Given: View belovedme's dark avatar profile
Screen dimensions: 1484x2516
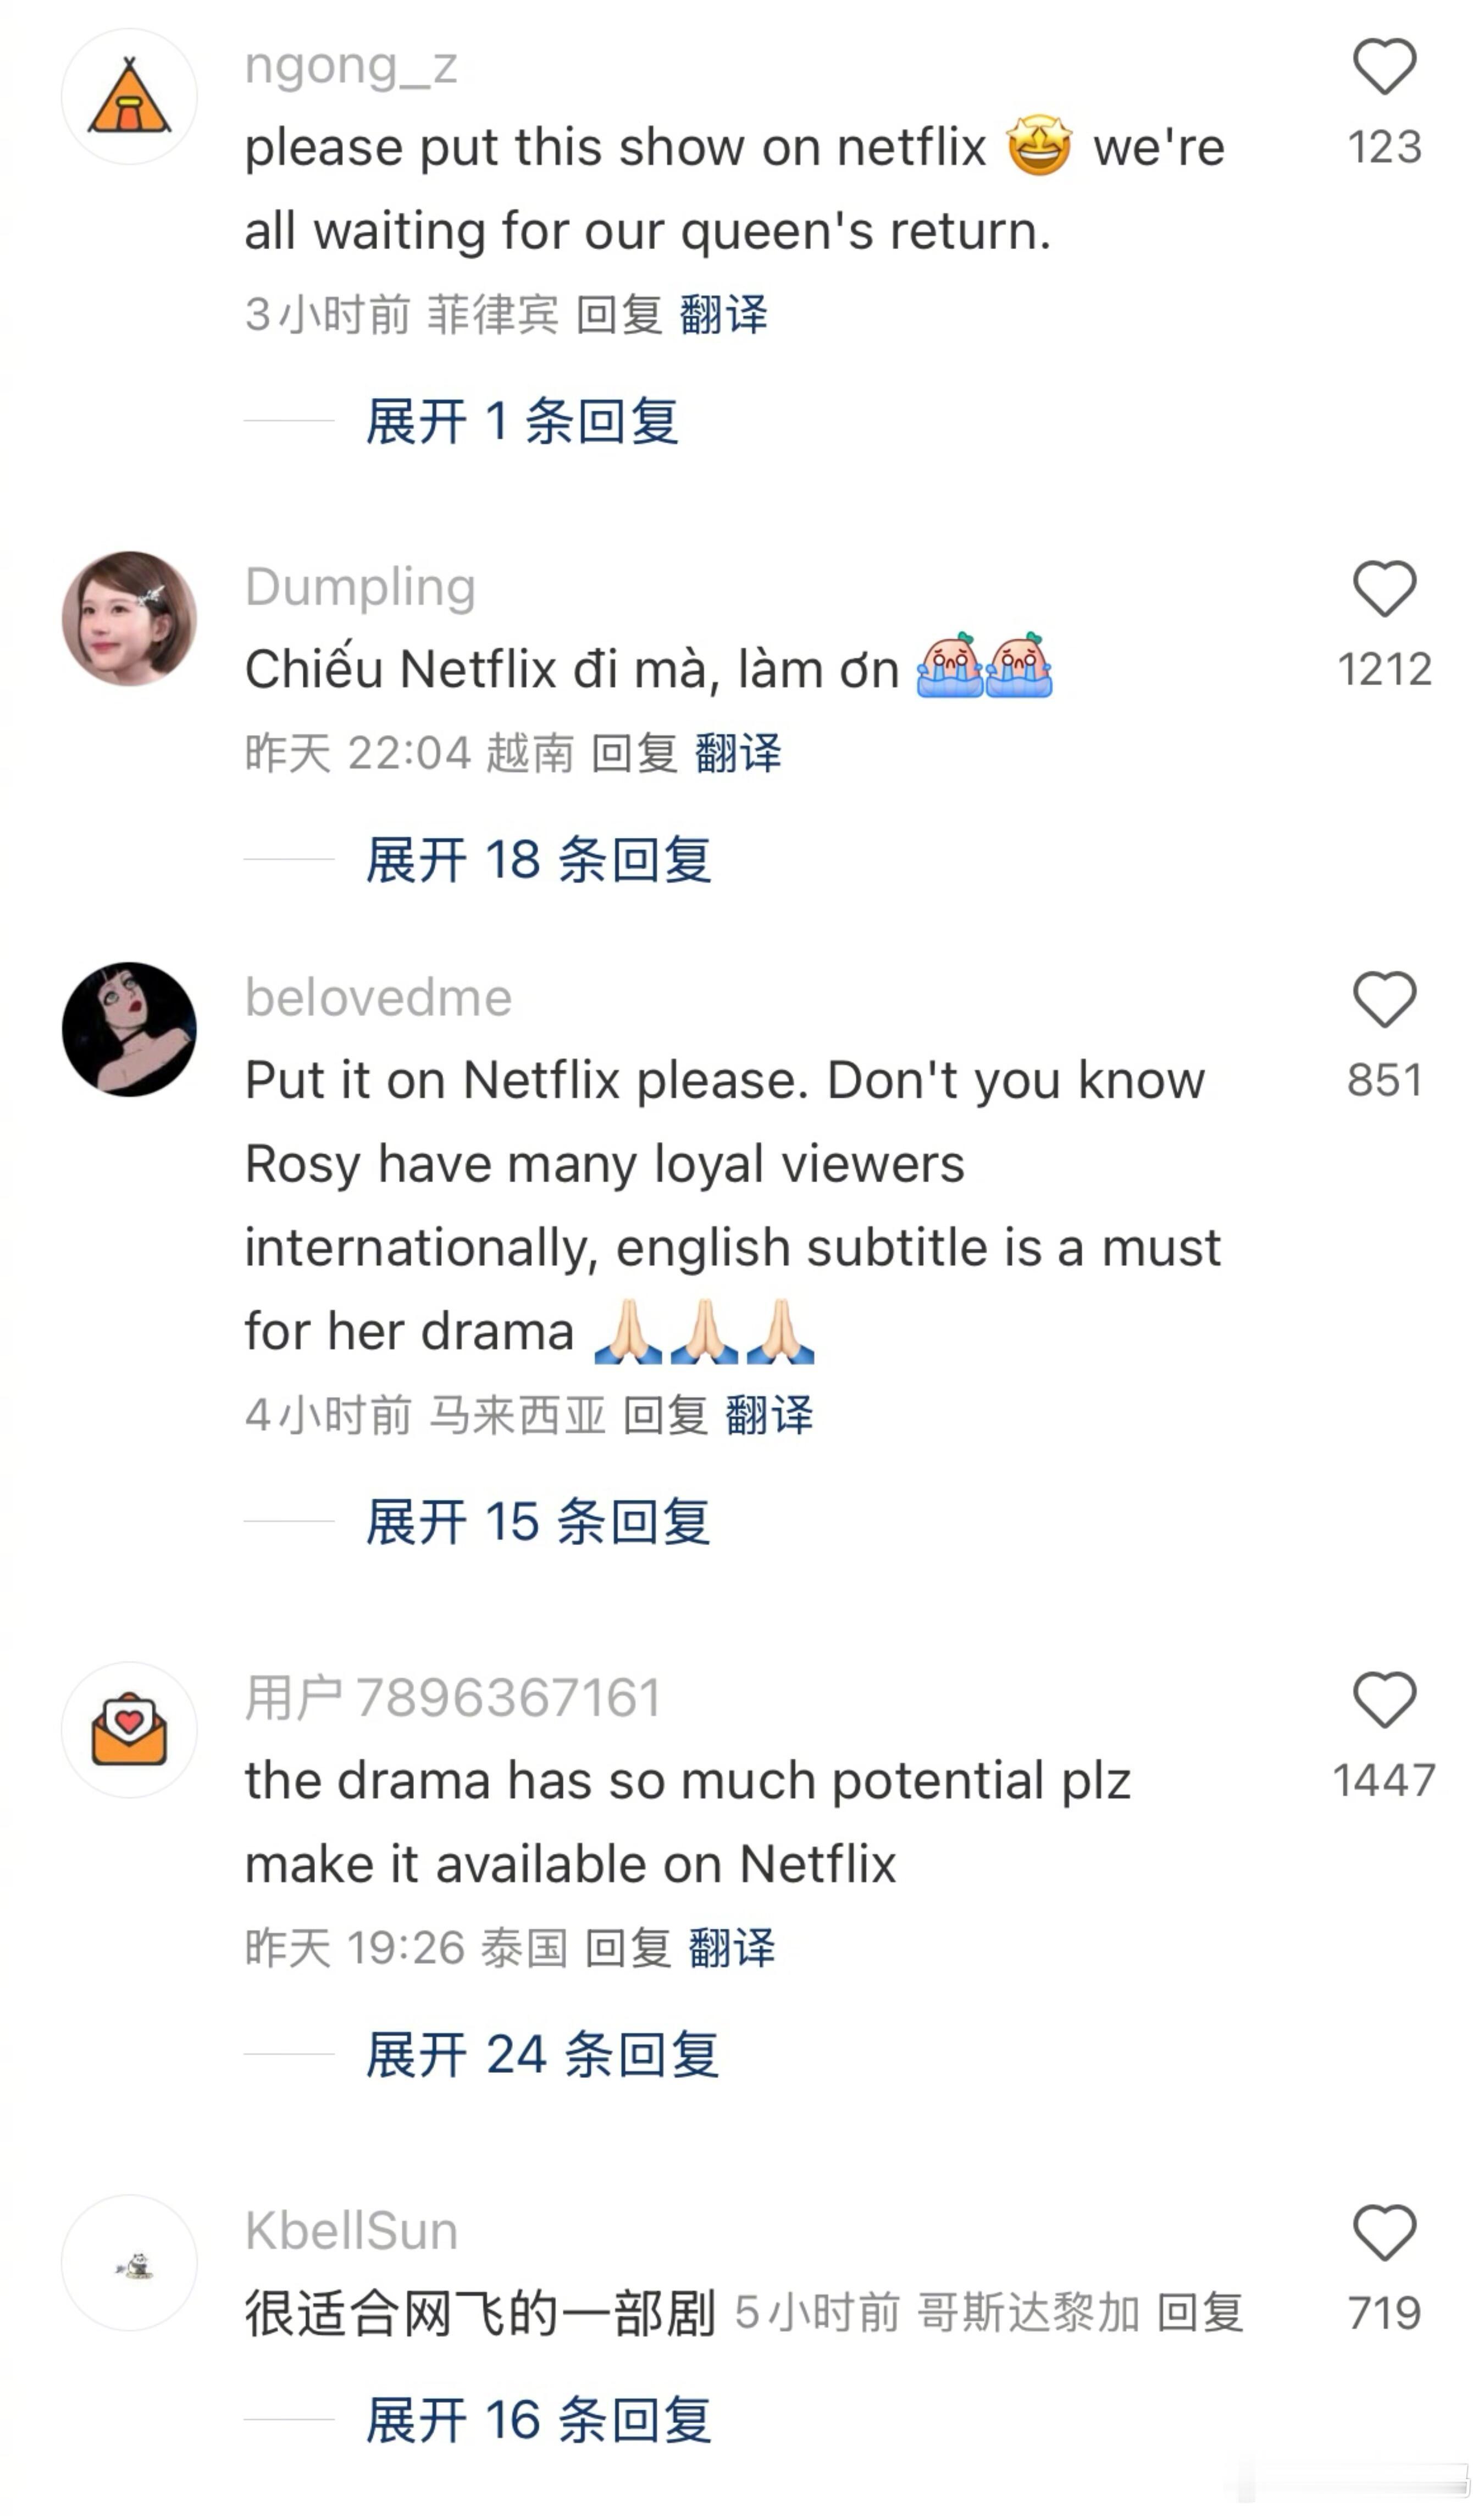Looking at the screenshot, I should coord(129,1029).
